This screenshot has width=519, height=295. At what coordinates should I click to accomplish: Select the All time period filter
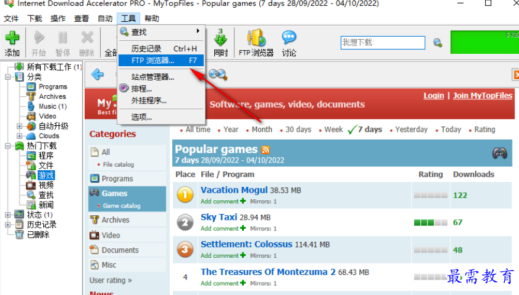198,129
